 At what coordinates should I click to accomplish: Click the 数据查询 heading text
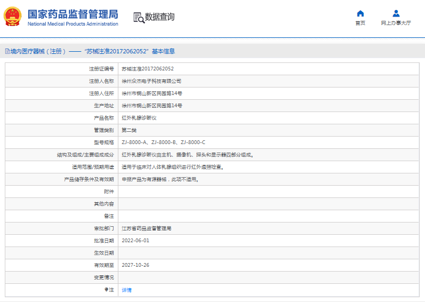tap(159, 17)
